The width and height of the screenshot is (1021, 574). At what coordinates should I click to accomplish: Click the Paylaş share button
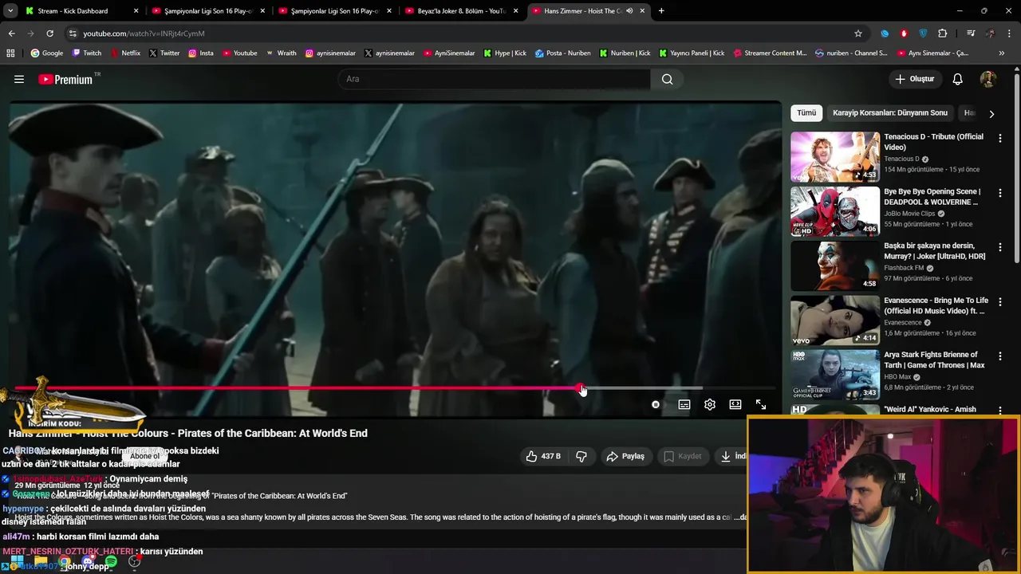pos(625,456)
